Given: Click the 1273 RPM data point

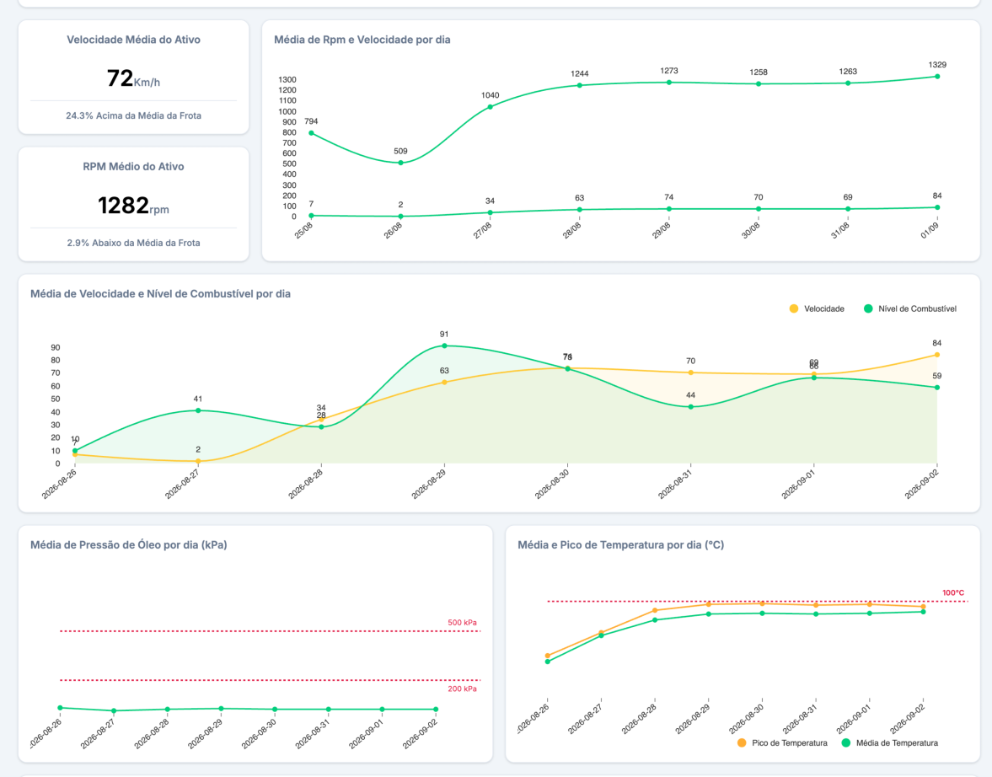Looking at the screenshot, I should point(669,83).
